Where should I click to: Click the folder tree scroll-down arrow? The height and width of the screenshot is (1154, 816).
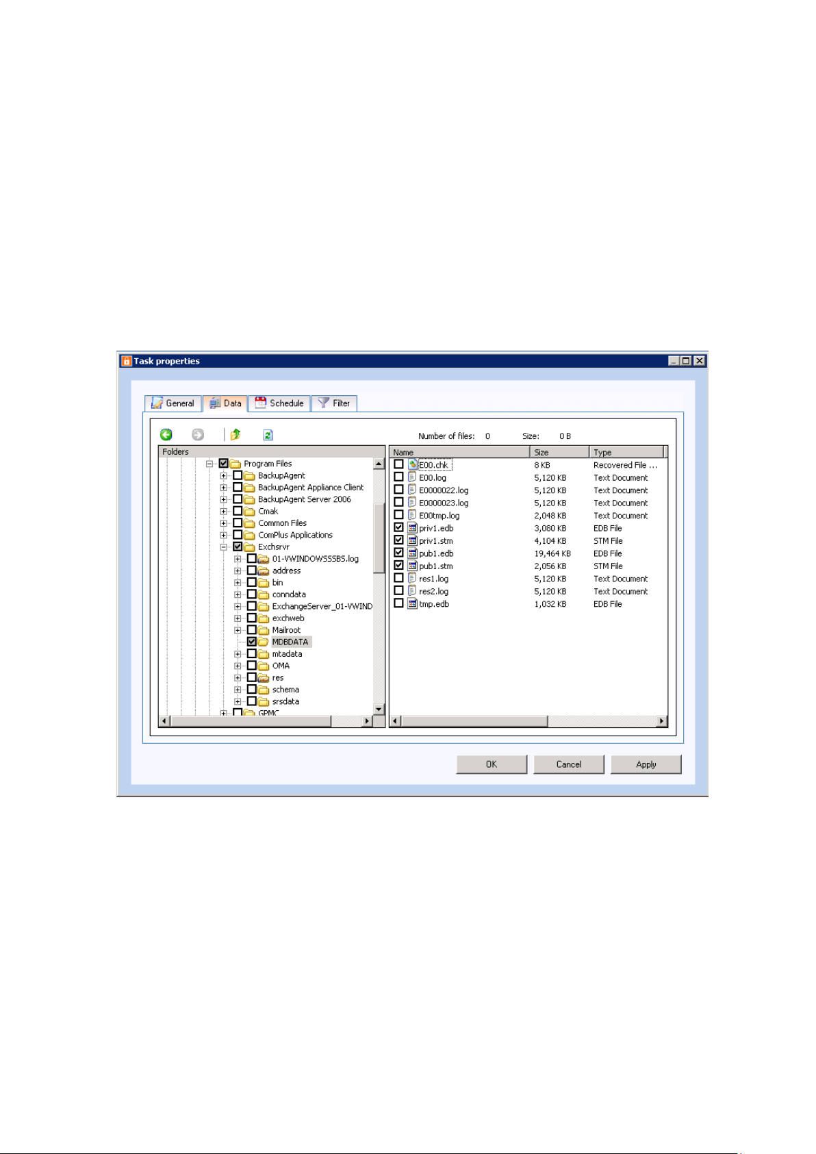click(379, 709)
